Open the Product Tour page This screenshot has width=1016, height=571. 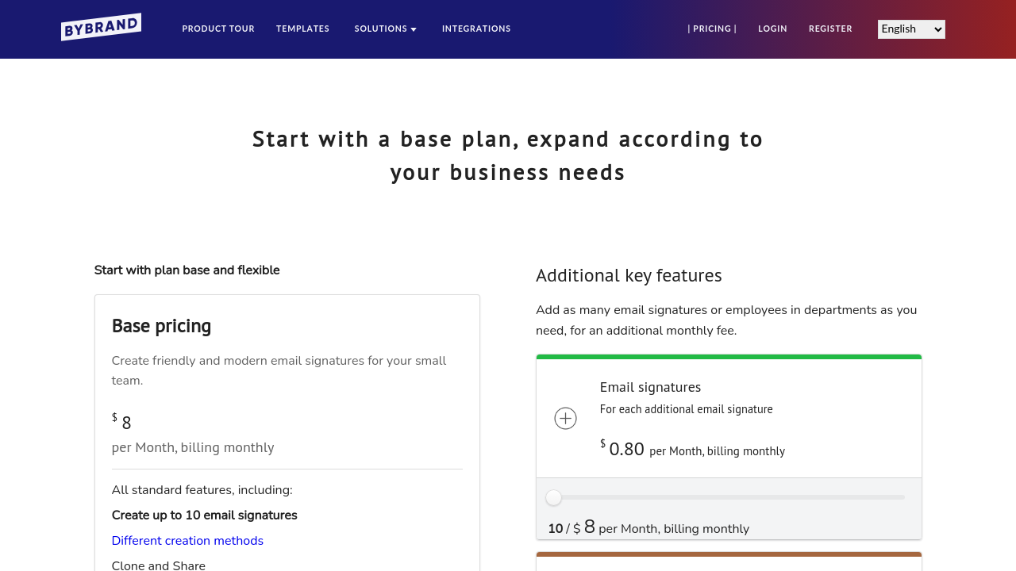pos(218,29)
